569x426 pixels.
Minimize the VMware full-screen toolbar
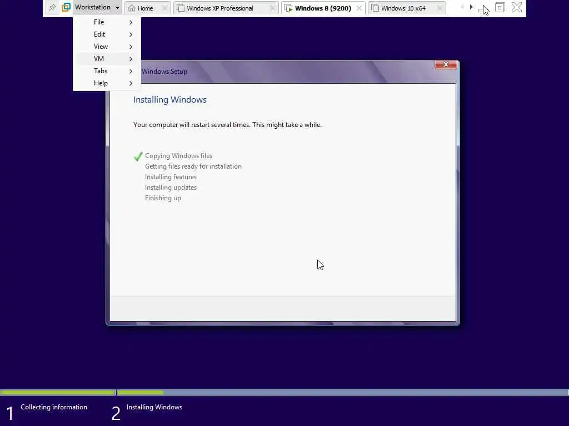pyautogui.click(x=483, y=9)
